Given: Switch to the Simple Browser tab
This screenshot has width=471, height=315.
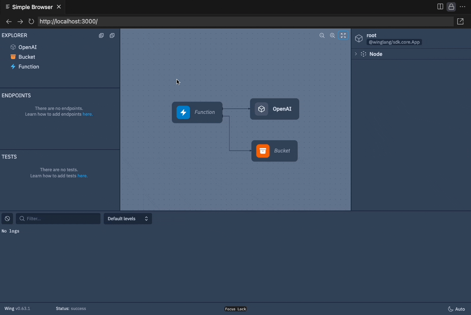Looking at the screenshot, I should point(32,6).
